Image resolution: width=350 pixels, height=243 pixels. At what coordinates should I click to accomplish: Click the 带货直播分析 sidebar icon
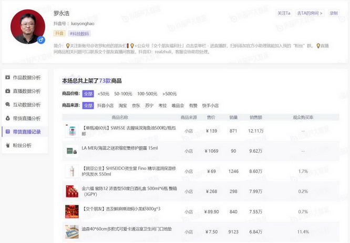tap(7, 118)
